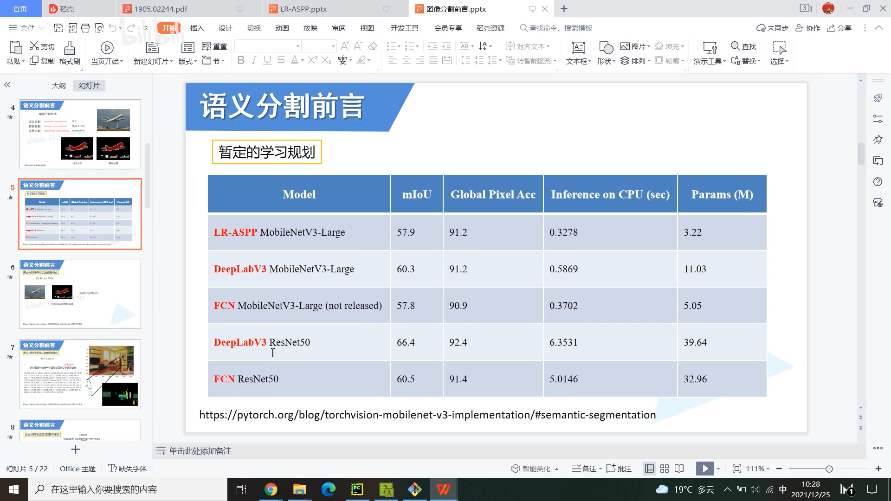Image resolution: width=891 pixels, height=501 pixels.
Task: Insert a Text Box (文本框)
Action: (578, 48)
